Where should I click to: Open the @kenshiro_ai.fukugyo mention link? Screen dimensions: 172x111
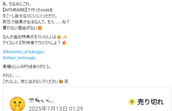coord(23,52)
